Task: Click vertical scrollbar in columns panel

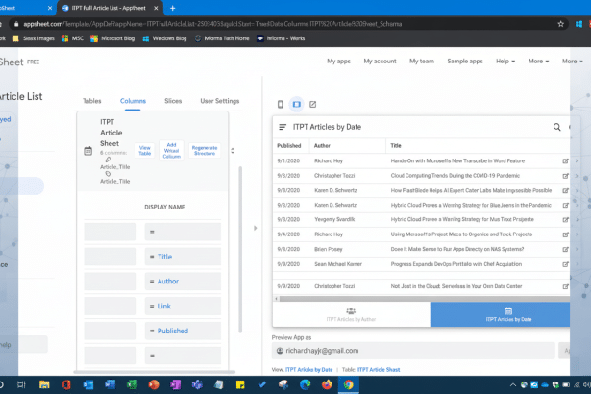Action: [x=240, y=249]
